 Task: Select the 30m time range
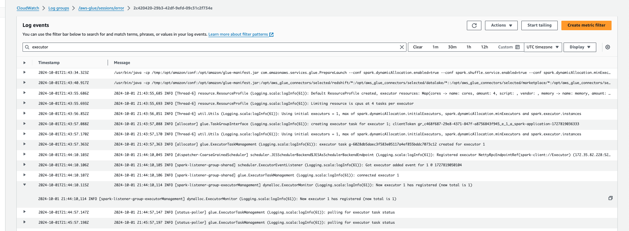click(452, 47)
